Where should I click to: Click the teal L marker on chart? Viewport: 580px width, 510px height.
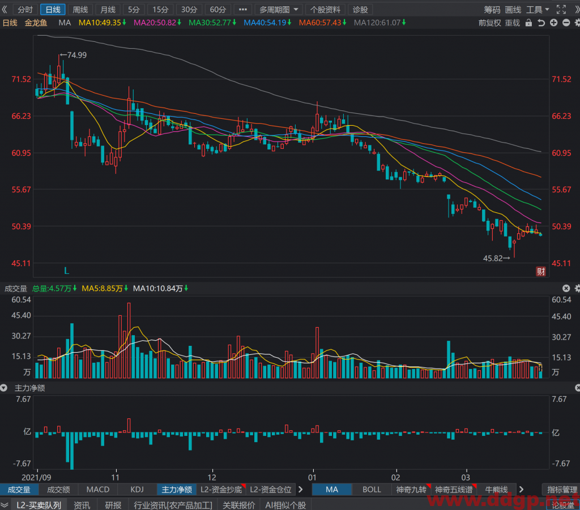67,271
